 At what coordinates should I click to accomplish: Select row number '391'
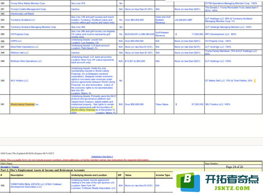[3, 104]
